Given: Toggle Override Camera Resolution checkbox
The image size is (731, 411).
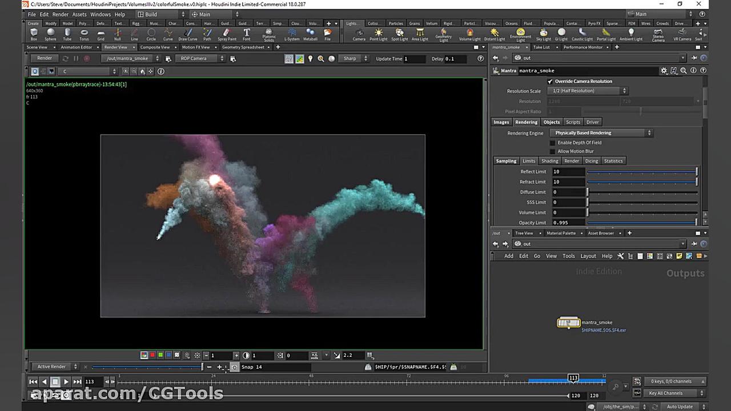Looking at the screenshot, I should [x=550, y=82].
